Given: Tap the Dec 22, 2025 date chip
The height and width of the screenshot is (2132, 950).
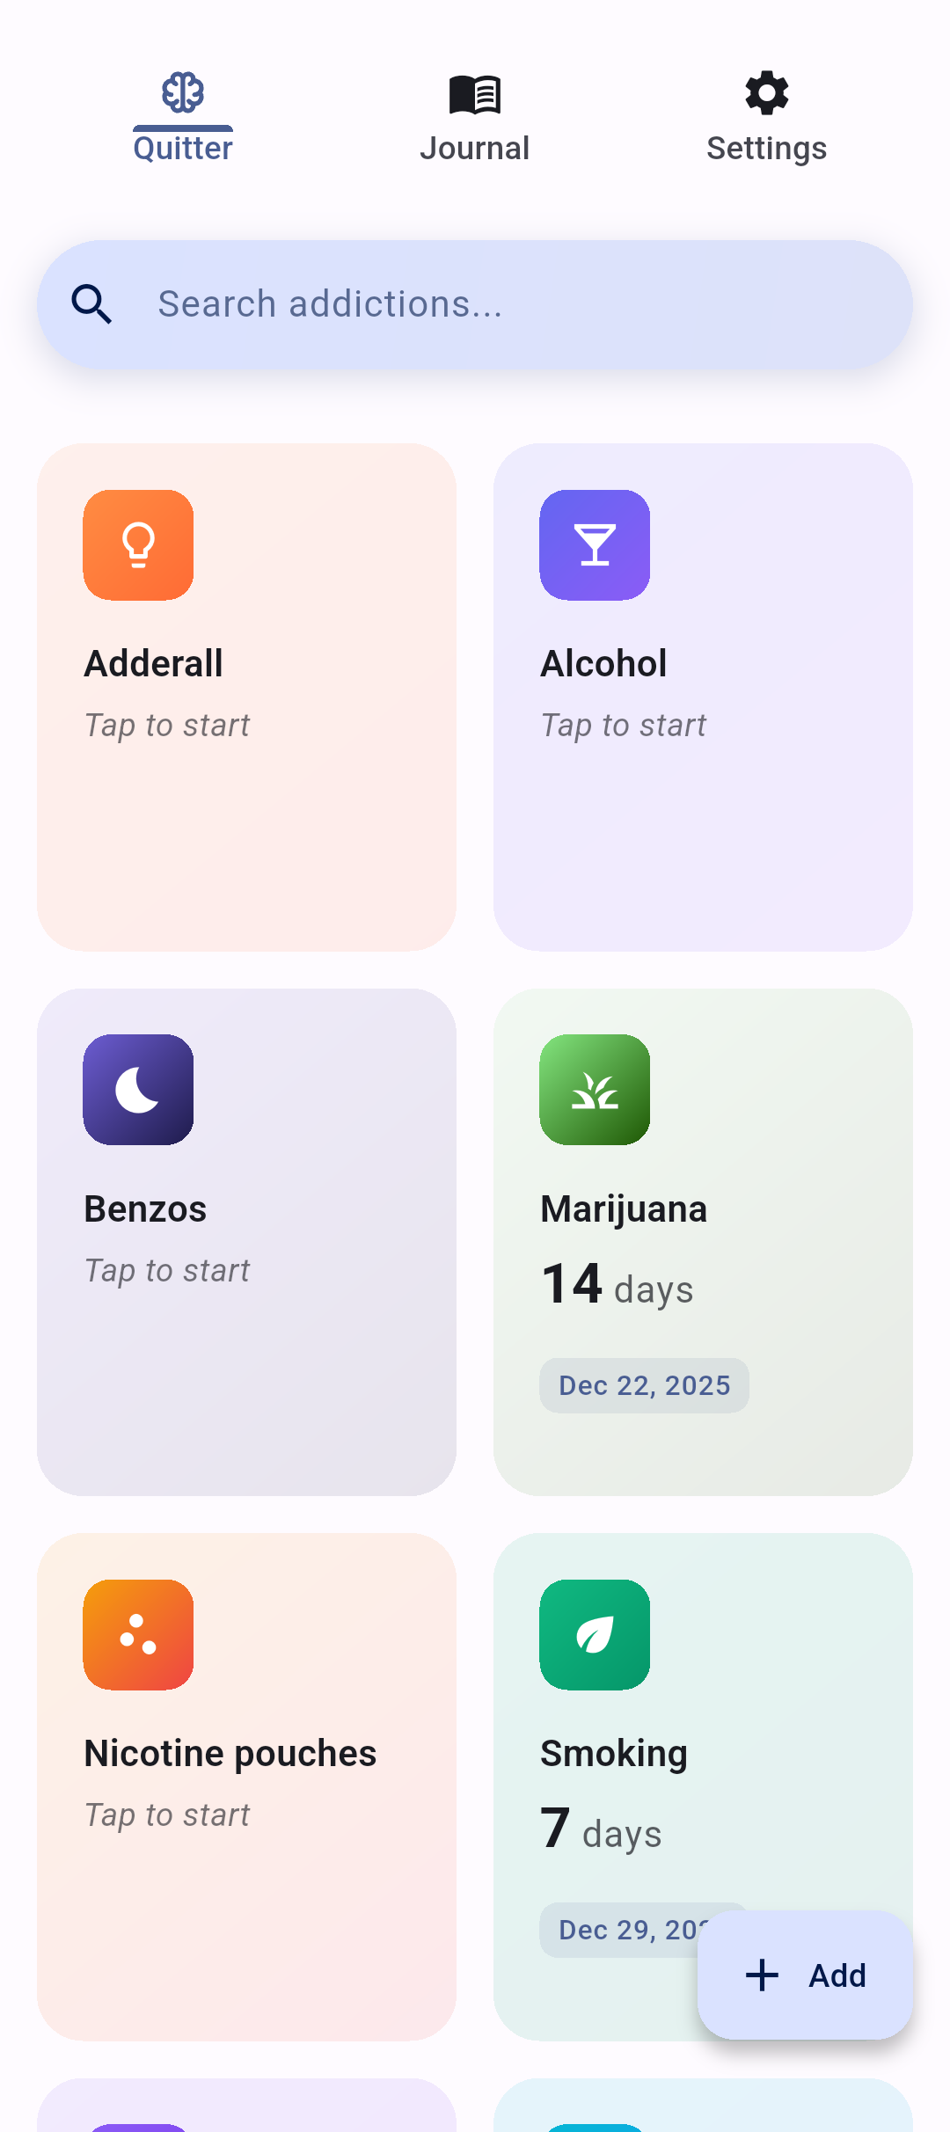Looking at the screenshot, I should (x=644, y=1385).
